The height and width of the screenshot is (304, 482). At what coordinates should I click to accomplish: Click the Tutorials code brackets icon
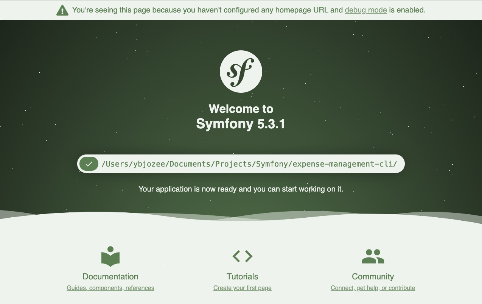tap(243, 256)
